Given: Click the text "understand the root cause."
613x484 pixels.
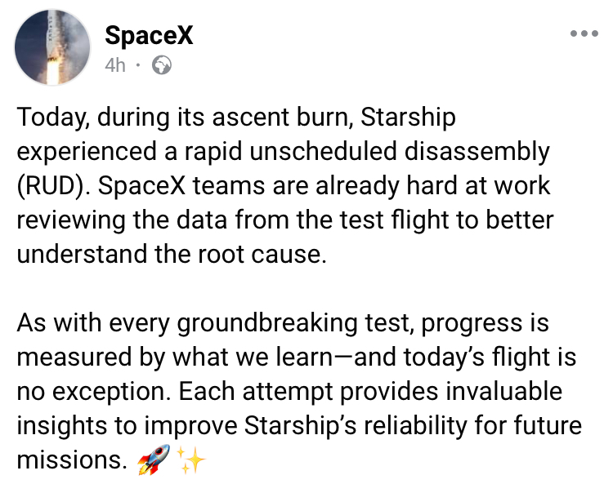Looking at the screenshot, I should point(172,254).
